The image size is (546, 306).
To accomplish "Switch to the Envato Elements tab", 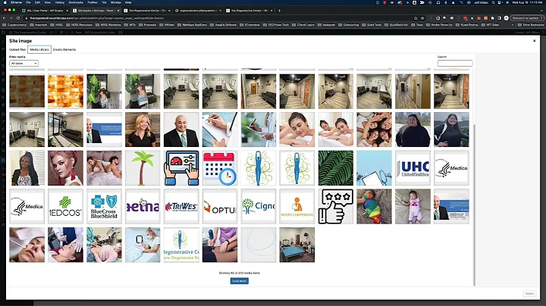I will pyautogui.click(x=64, y=50).
